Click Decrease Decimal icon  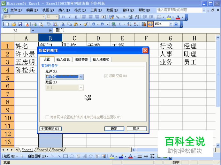(137, 17)
